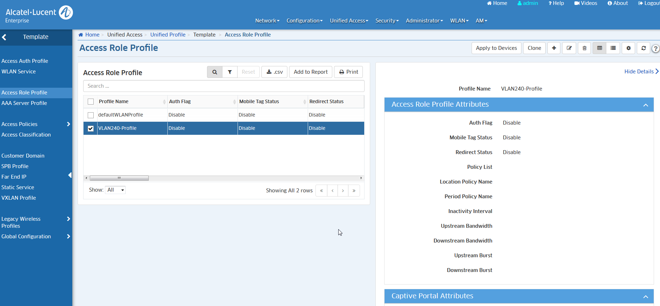Viewport: 660px width, 306px height.
Task: Open the Security menu
Action: [x=387, y=21]
